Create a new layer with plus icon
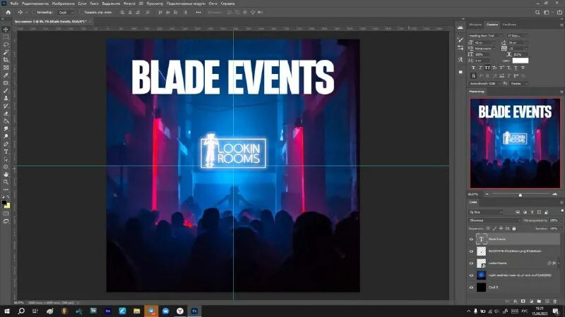Screen dimensions: 565x317 (x=547, y=302)
